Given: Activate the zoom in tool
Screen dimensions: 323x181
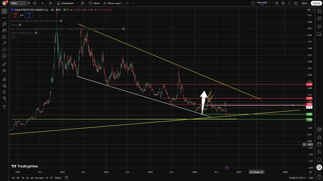Looking at the screenshot, I should click(x=4, y=71).
